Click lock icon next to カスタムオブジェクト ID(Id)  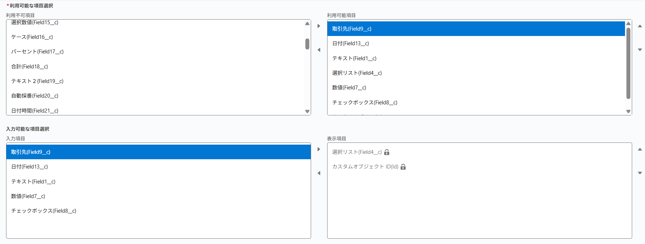point(403,167)
